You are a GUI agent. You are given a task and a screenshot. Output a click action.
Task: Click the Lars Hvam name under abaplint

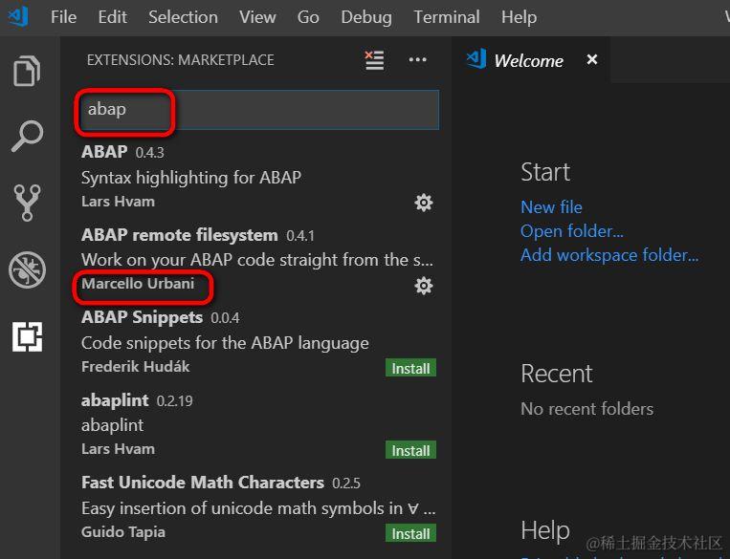pyautogui.click(x=119, y=449)
